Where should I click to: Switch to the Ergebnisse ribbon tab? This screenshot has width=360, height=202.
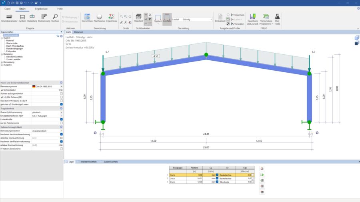(x=40, y=8)
